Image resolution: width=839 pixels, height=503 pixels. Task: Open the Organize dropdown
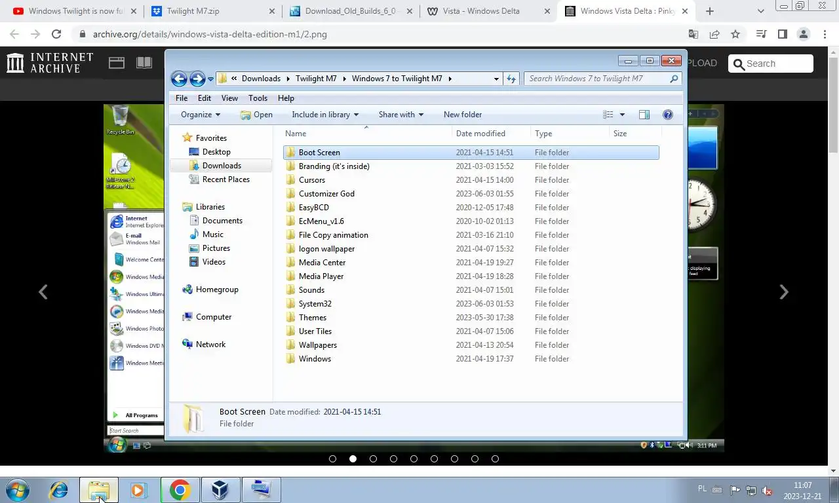click(x=201, y=115)
